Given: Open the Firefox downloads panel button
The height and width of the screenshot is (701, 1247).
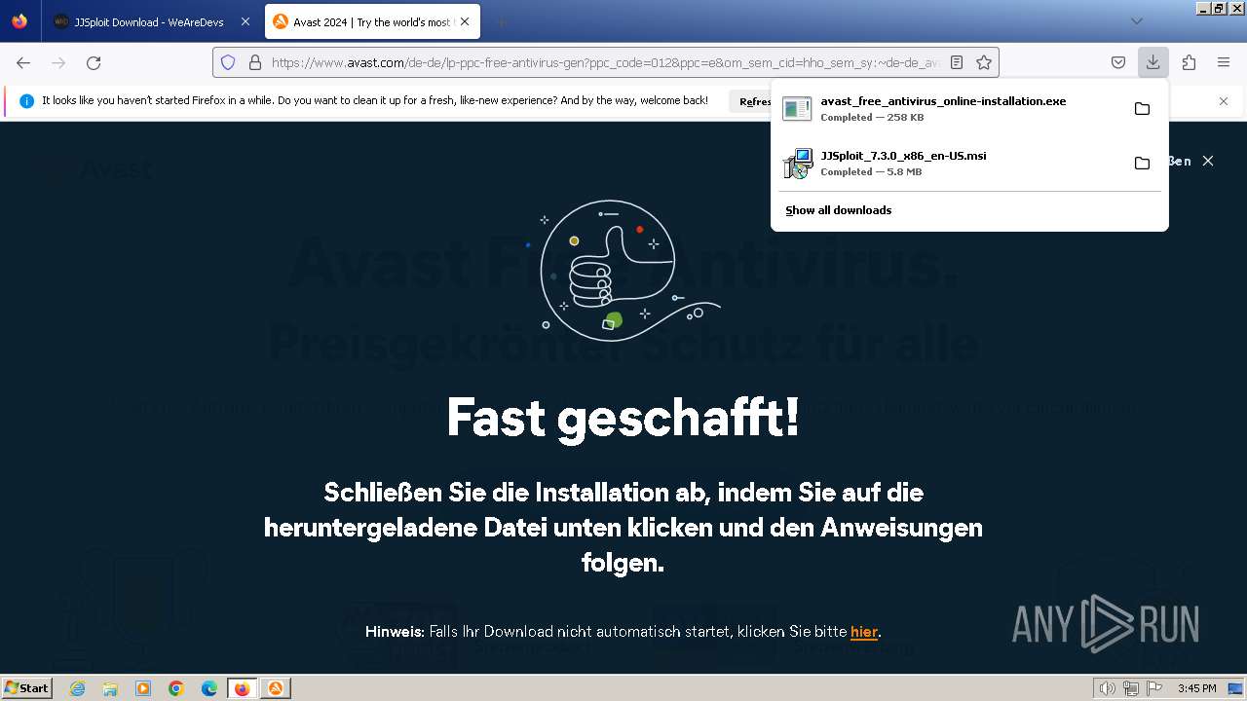Looking at the screenshot, I should [1153, 62].
